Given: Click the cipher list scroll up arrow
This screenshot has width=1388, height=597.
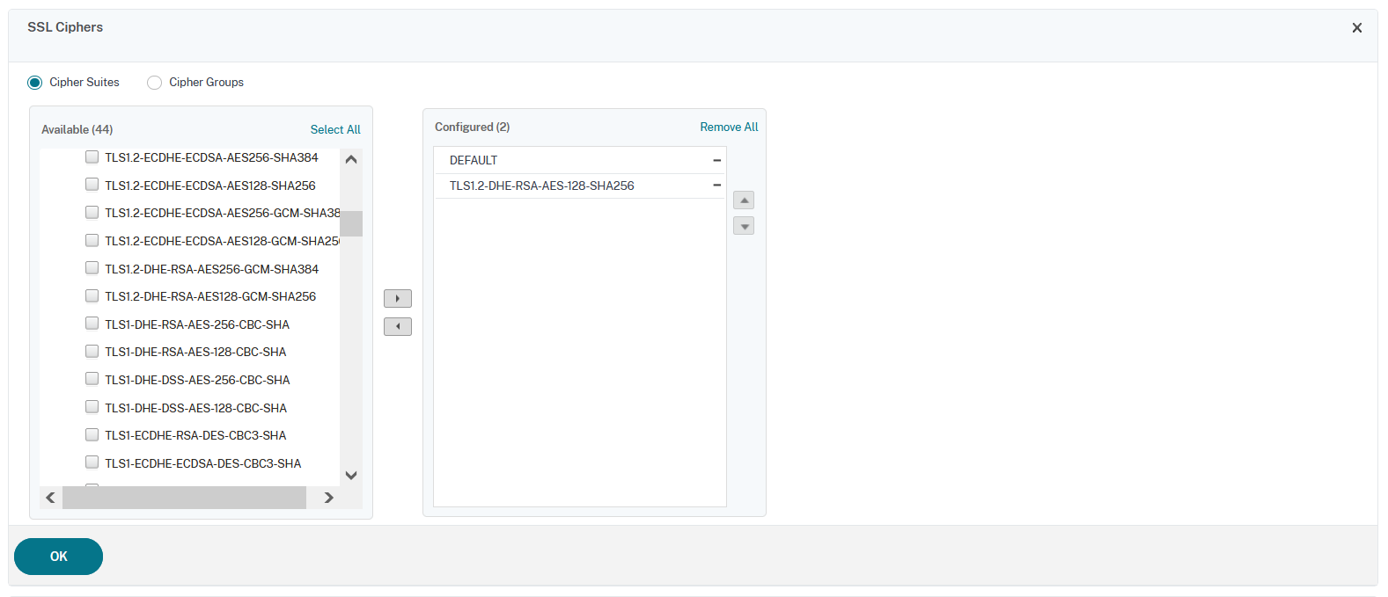Looking at the screenshot, I should [351, 159].
